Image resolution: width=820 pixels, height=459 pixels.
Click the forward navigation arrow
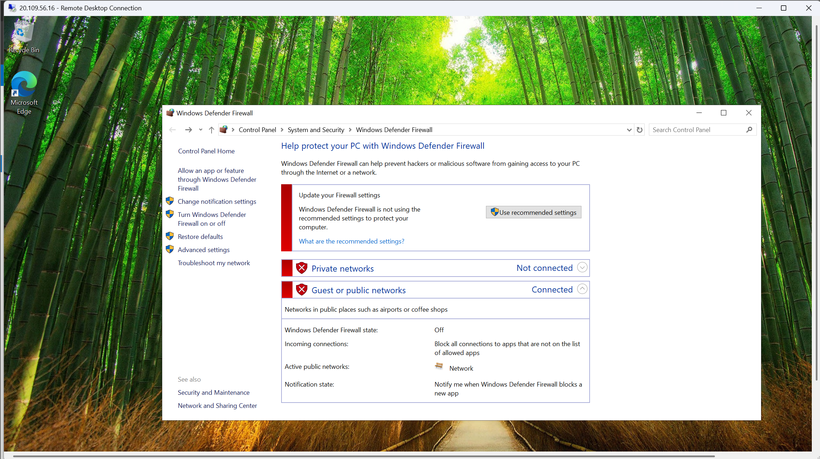pyautogui.click(x=188, y=130)
